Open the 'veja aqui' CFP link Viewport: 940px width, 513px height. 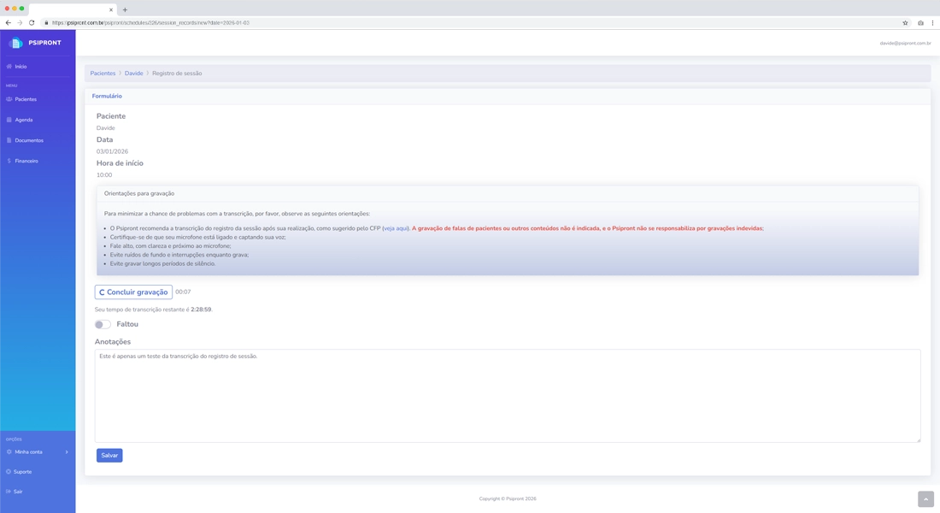point(396,228)
